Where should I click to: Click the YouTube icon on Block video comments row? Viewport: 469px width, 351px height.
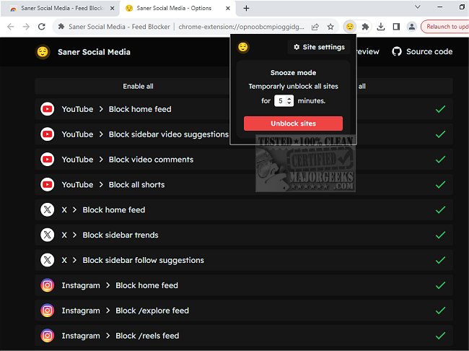(x=47, y=160)
